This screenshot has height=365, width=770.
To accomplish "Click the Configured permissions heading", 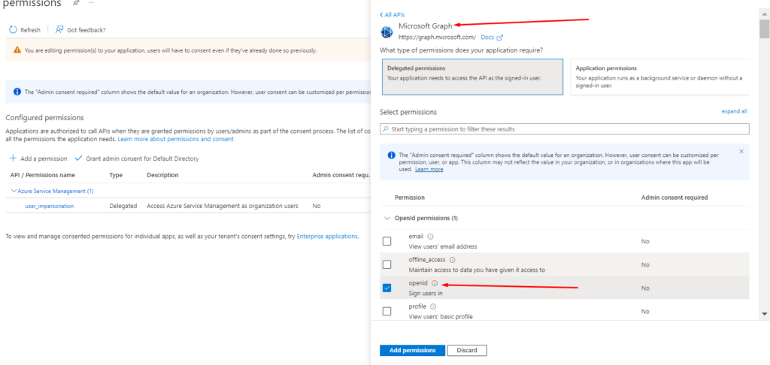I will (x=44, y=118).
